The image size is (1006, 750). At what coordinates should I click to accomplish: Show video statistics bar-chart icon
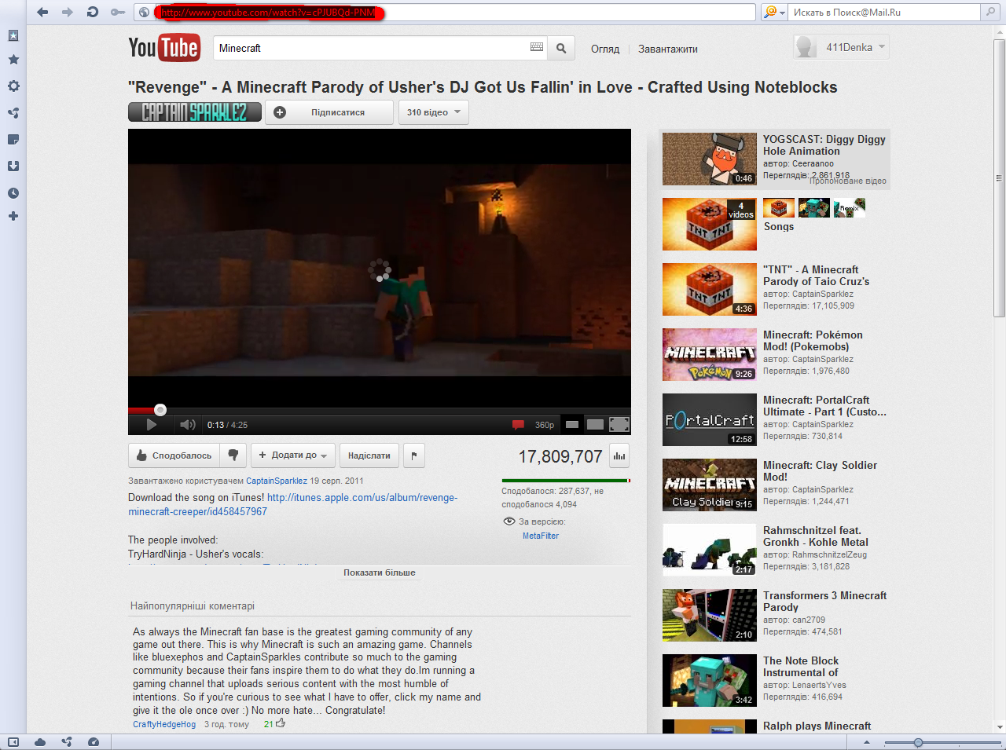[619, 455]
